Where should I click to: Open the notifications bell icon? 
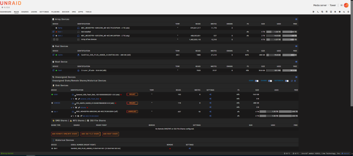348,12
